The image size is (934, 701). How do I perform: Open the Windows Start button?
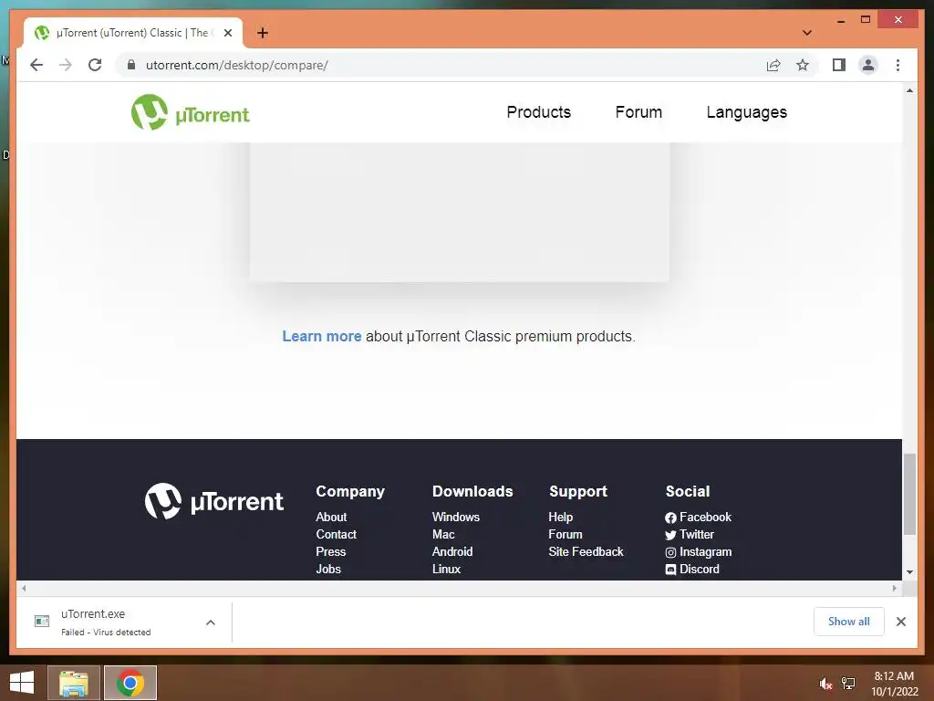22,683
